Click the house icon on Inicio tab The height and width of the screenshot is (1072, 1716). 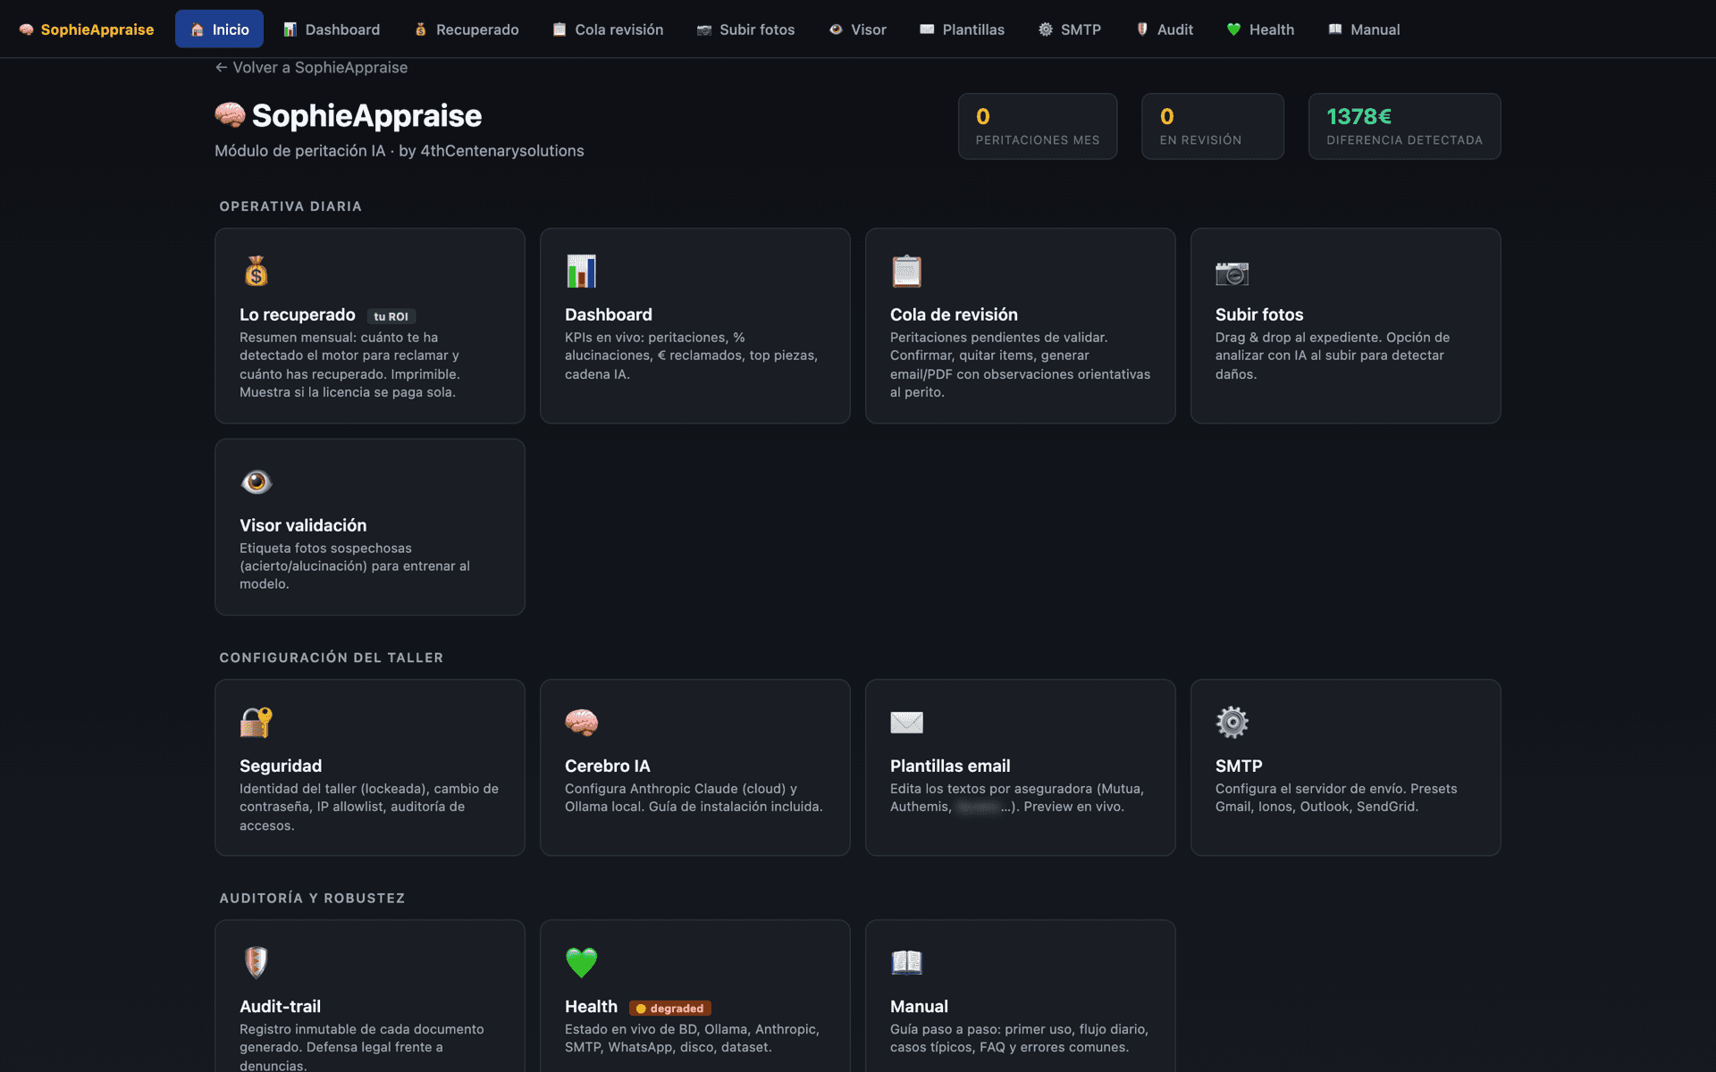198,29
